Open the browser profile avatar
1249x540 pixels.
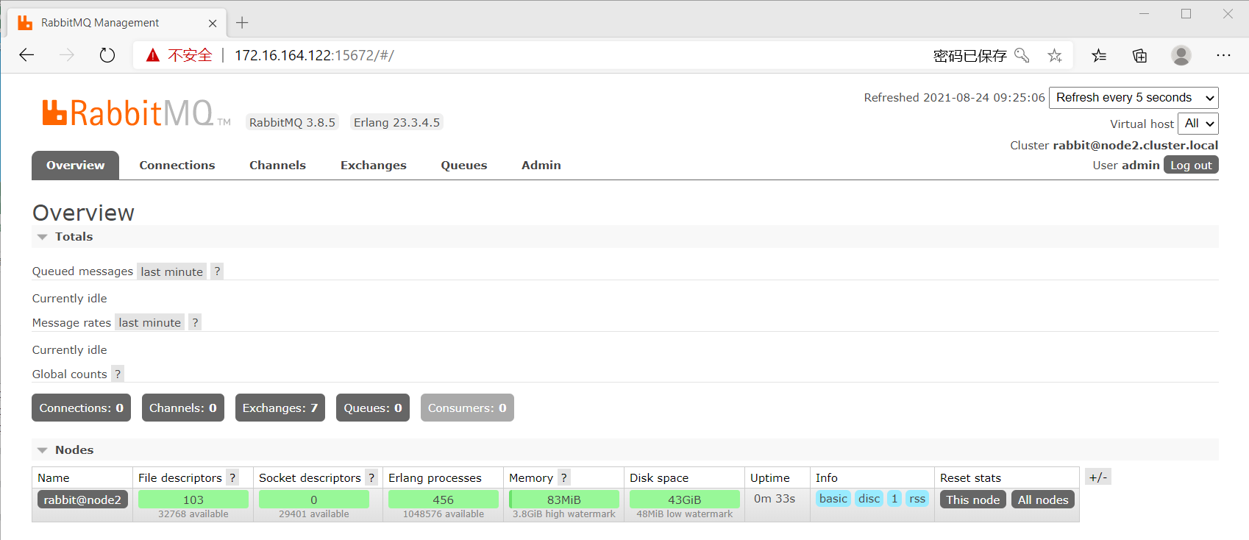coord(1181,55)
